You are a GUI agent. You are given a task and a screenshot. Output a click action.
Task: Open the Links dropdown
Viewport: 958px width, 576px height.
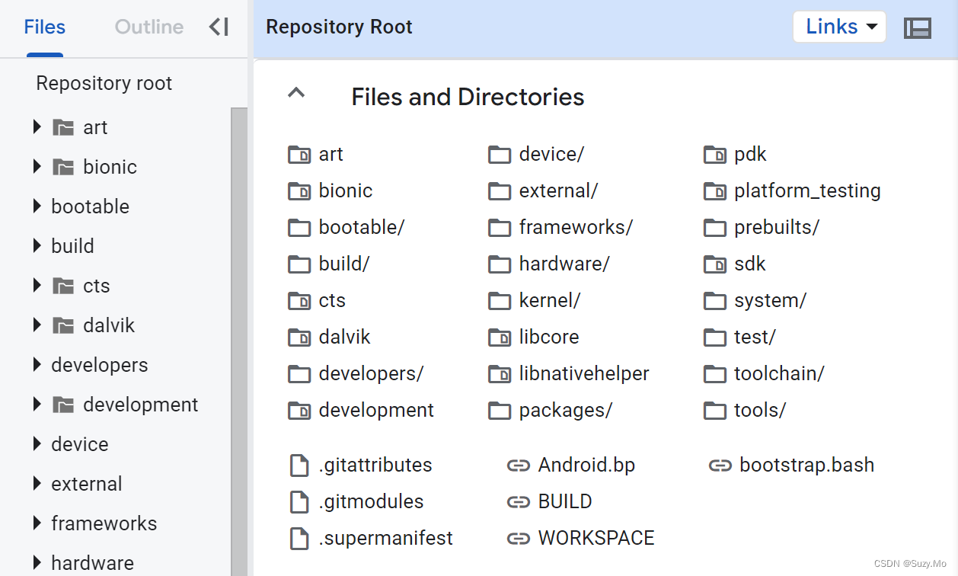click(840, 27)
